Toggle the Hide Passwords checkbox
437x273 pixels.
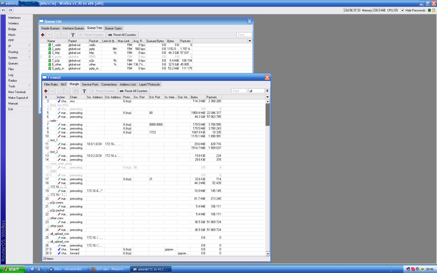click(x=402, y=10)
